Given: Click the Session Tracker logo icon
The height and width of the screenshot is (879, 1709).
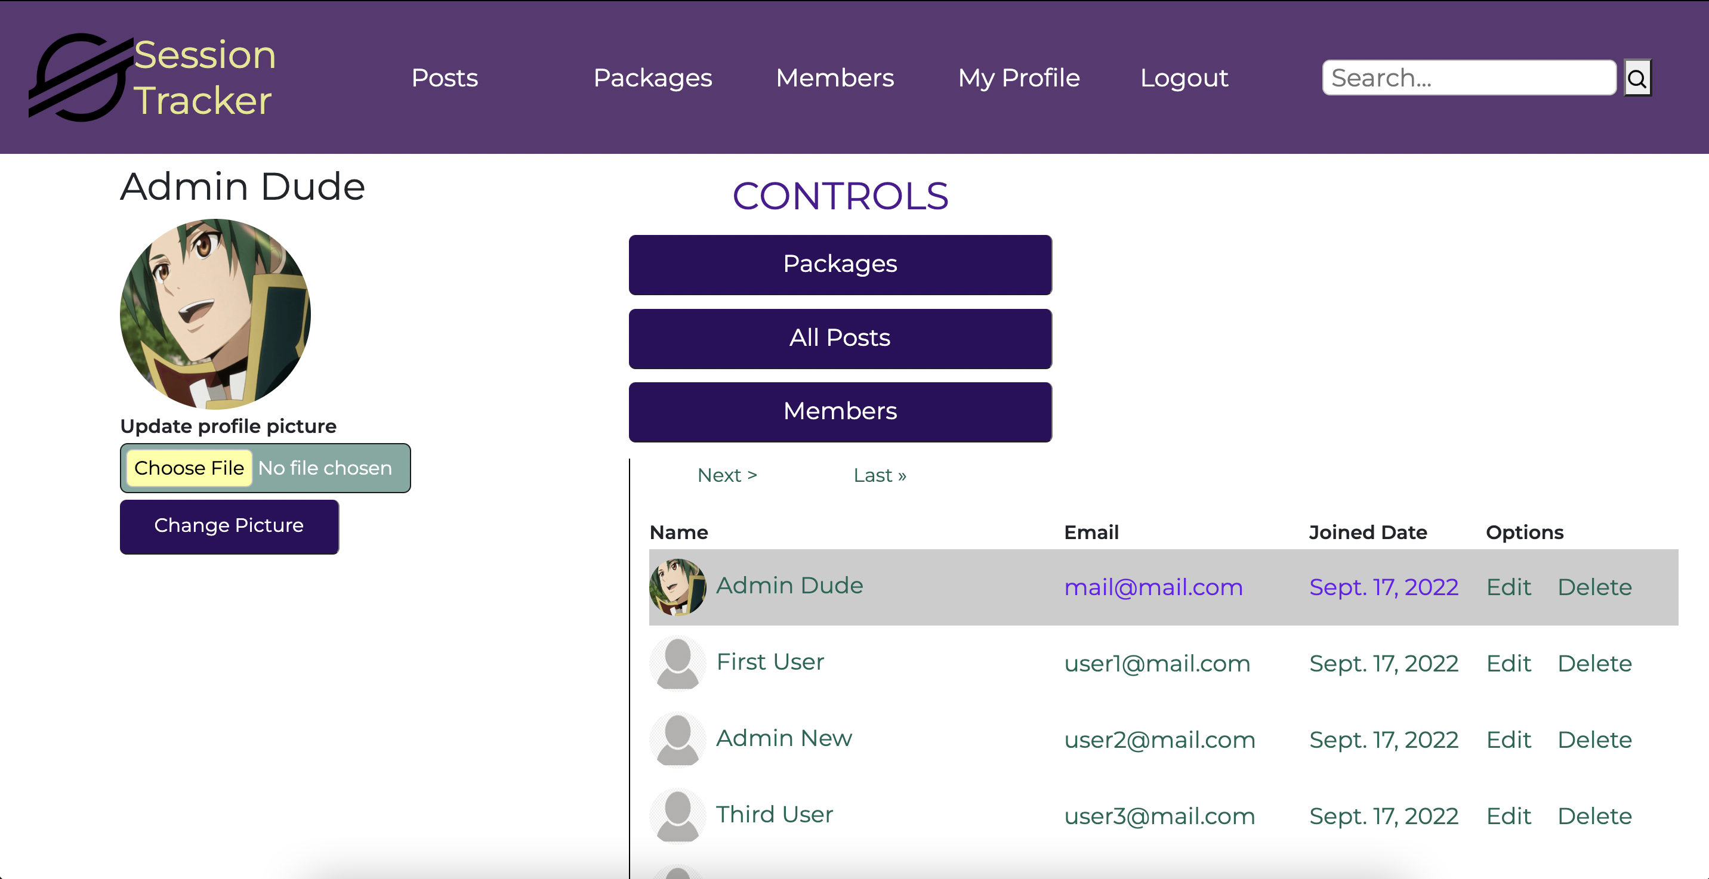Looking at the screenshot, I should [81, 78].
